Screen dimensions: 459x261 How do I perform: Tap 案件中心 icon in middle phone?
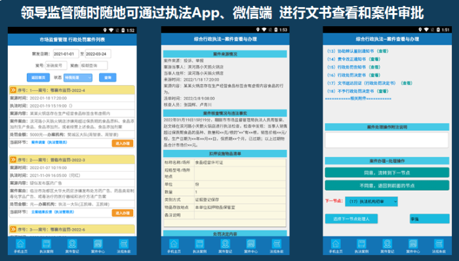tap(251, 246)
